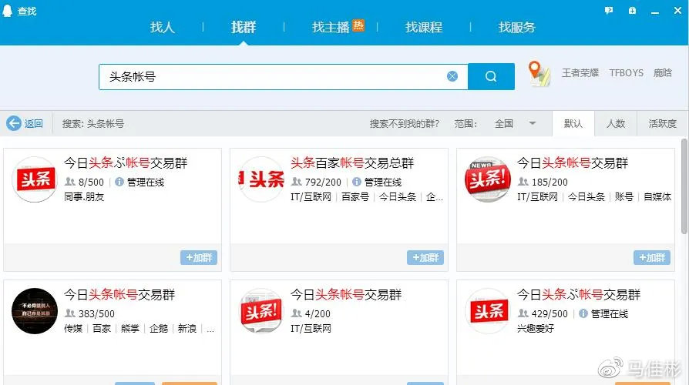
Task: Open group title of 8/500 group
Action: [126, 163]
